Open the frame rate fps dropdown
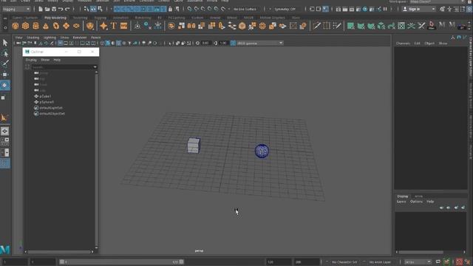 (x=418, y=262)
